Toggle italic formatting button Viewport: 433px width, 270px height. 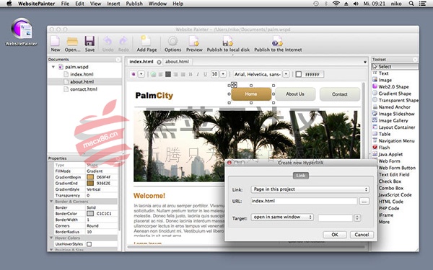click(x=198, y=74)
